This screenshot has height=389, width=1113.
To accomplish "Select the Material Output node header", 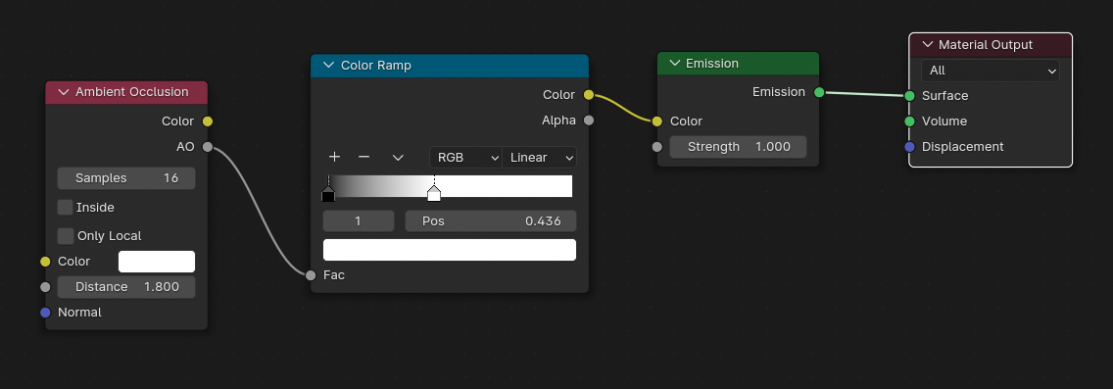I will 991,45.
